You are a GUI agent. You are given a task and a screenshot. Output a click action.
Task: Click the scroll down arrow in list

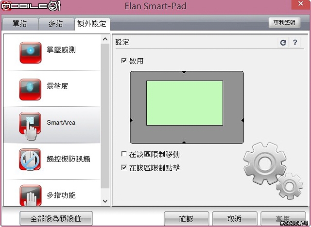click(x=105, y=201)
